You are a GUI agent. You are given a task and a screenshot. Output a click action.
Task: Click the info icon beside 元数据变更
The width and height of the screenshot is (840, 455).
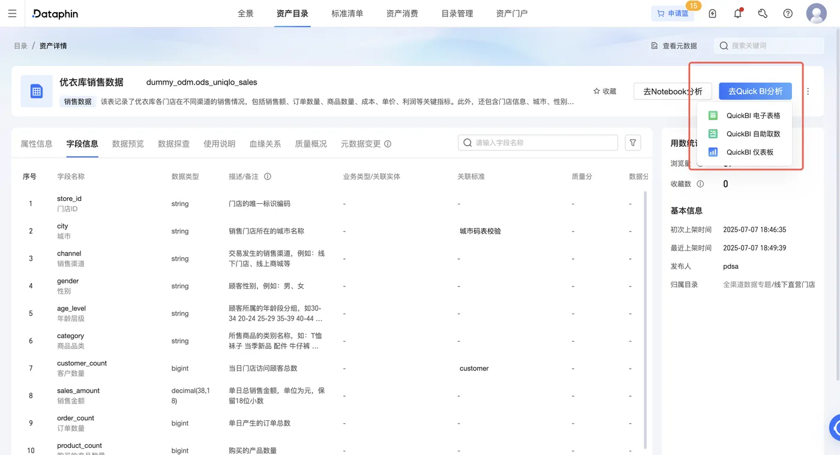pos(388,144)
